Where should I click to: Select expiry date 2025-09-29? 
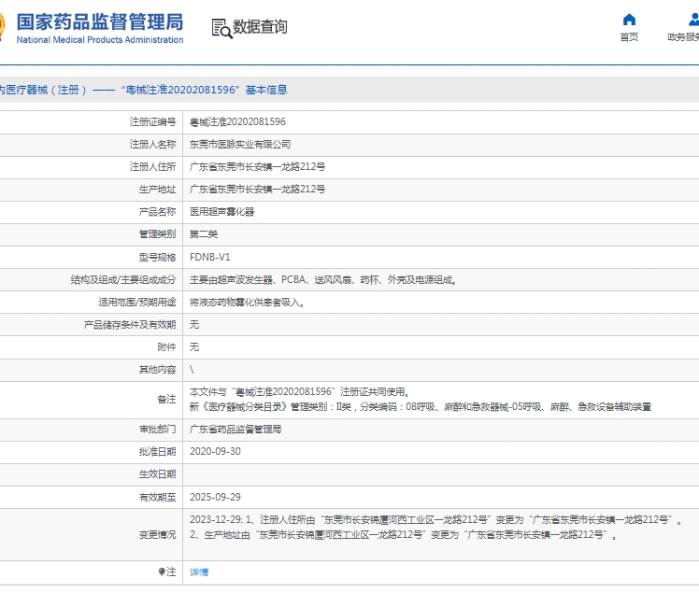[215, 497]
